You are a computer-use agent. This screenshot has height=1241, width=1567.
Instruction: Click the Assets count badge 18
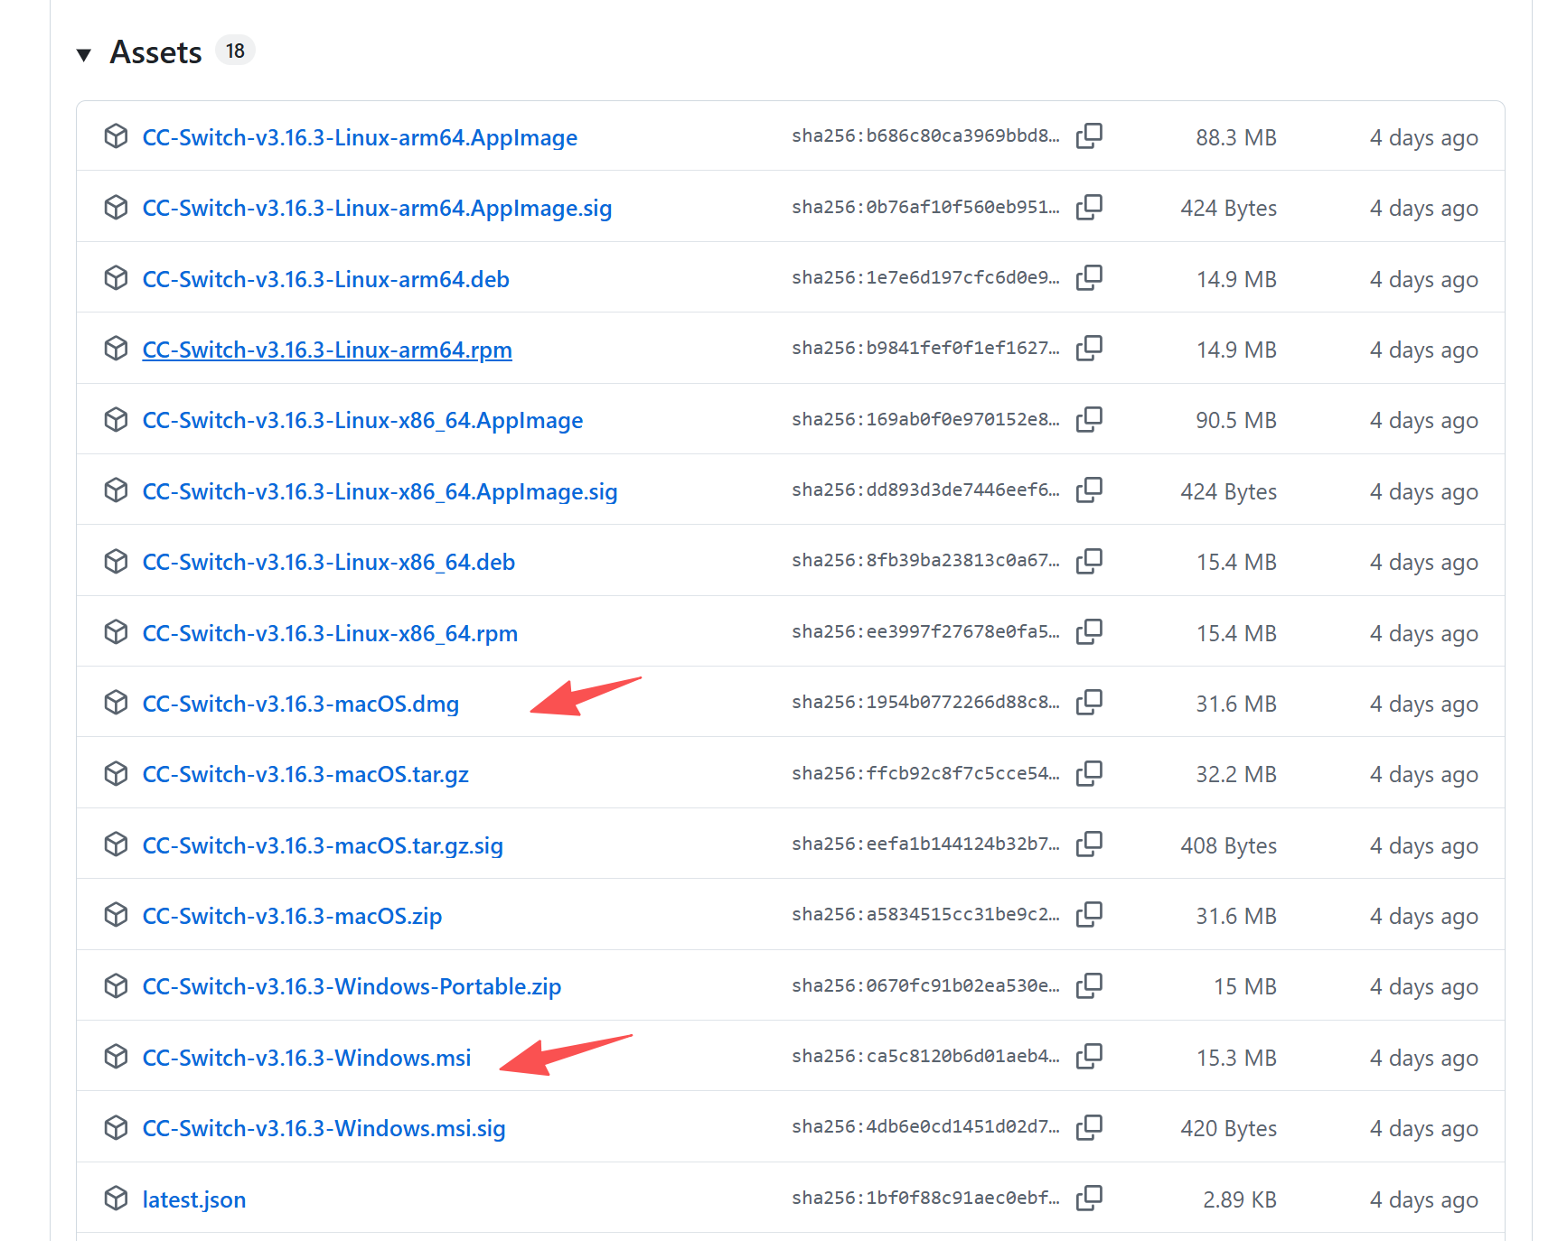tap(235, 51)
